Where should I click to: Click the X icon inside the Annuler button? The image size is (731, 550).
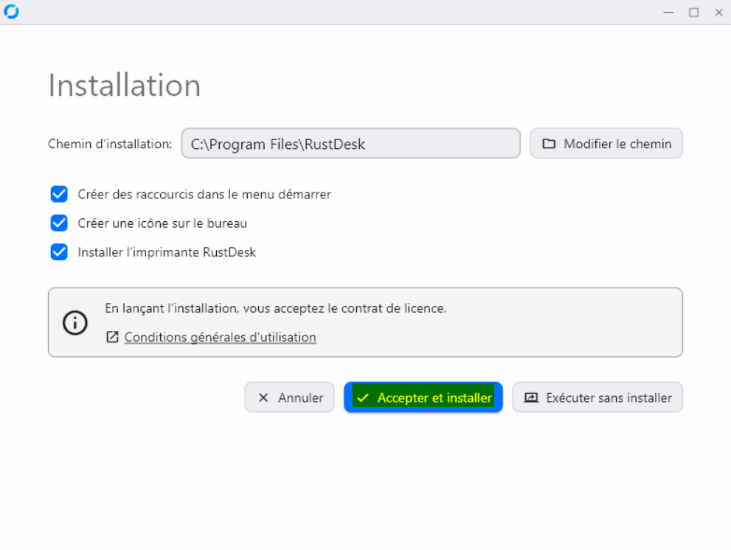(x=263, y=397)
